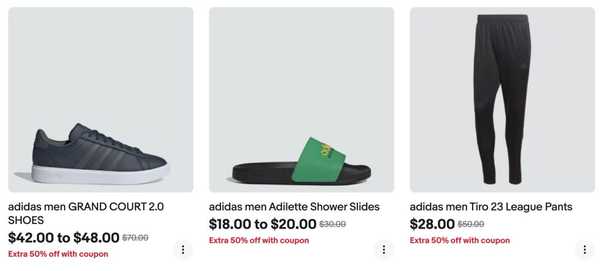Click the coupon offer under Grand Court shoes
The image size is (602, 271).
58,254
